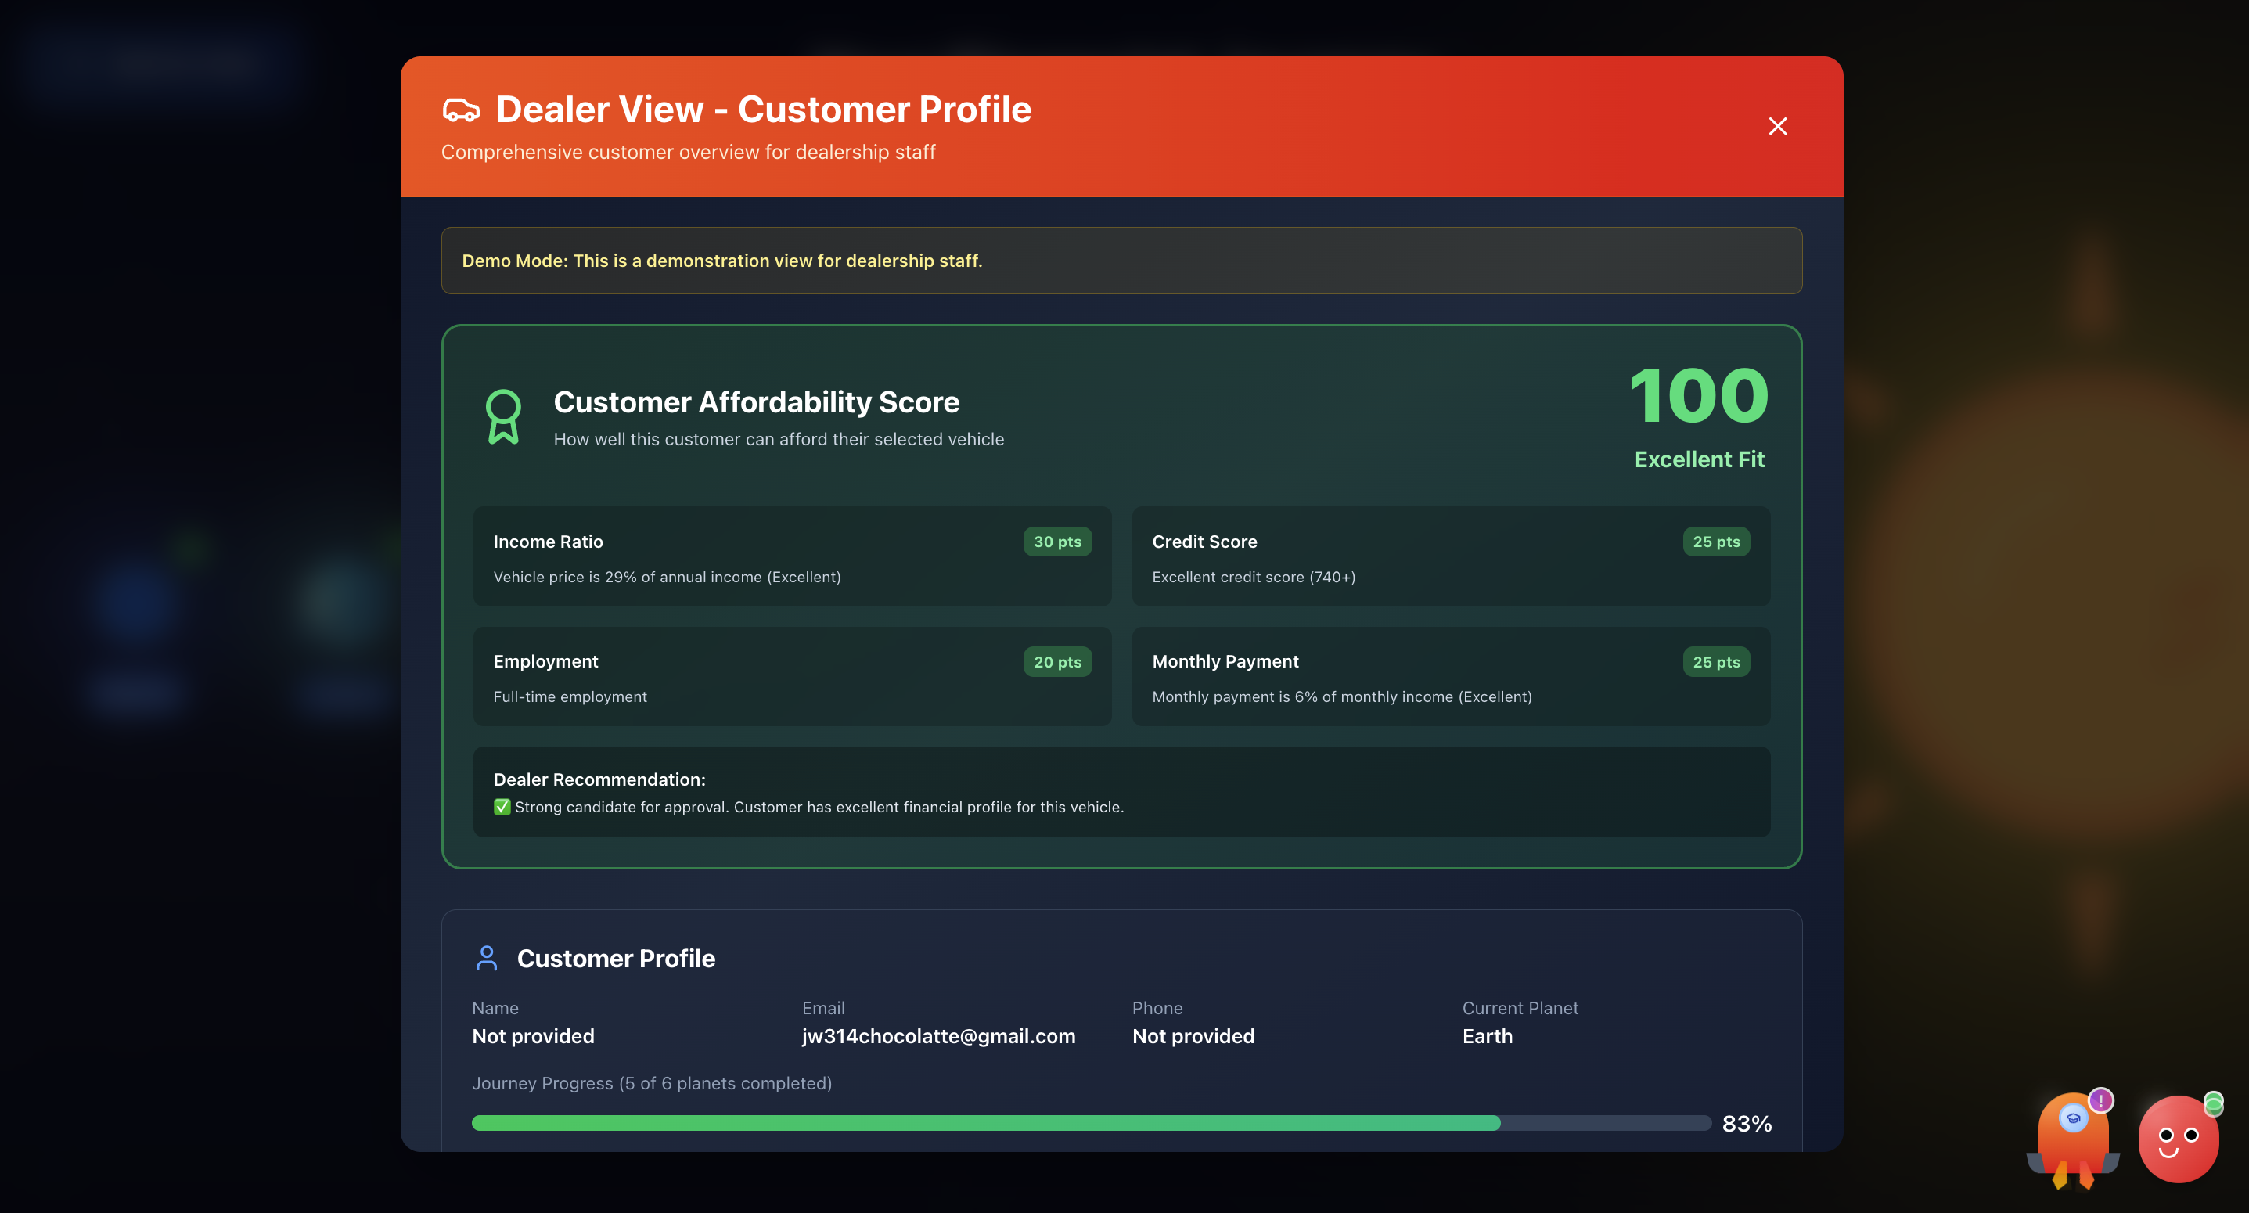Close the Dealer View dialog
This screenshot has width=2249, height=1213.
(1778, 127)
